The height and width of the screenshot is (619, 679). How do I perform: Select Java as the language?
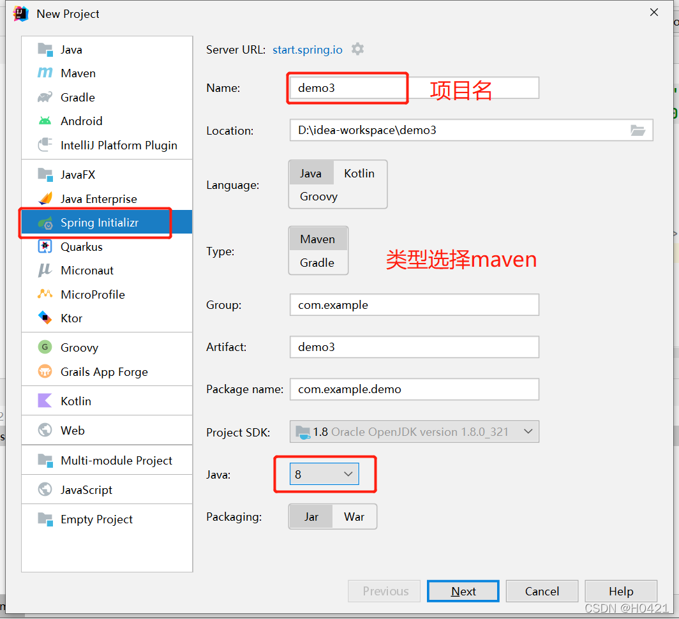pyautogui.click(x=311, y=174)
